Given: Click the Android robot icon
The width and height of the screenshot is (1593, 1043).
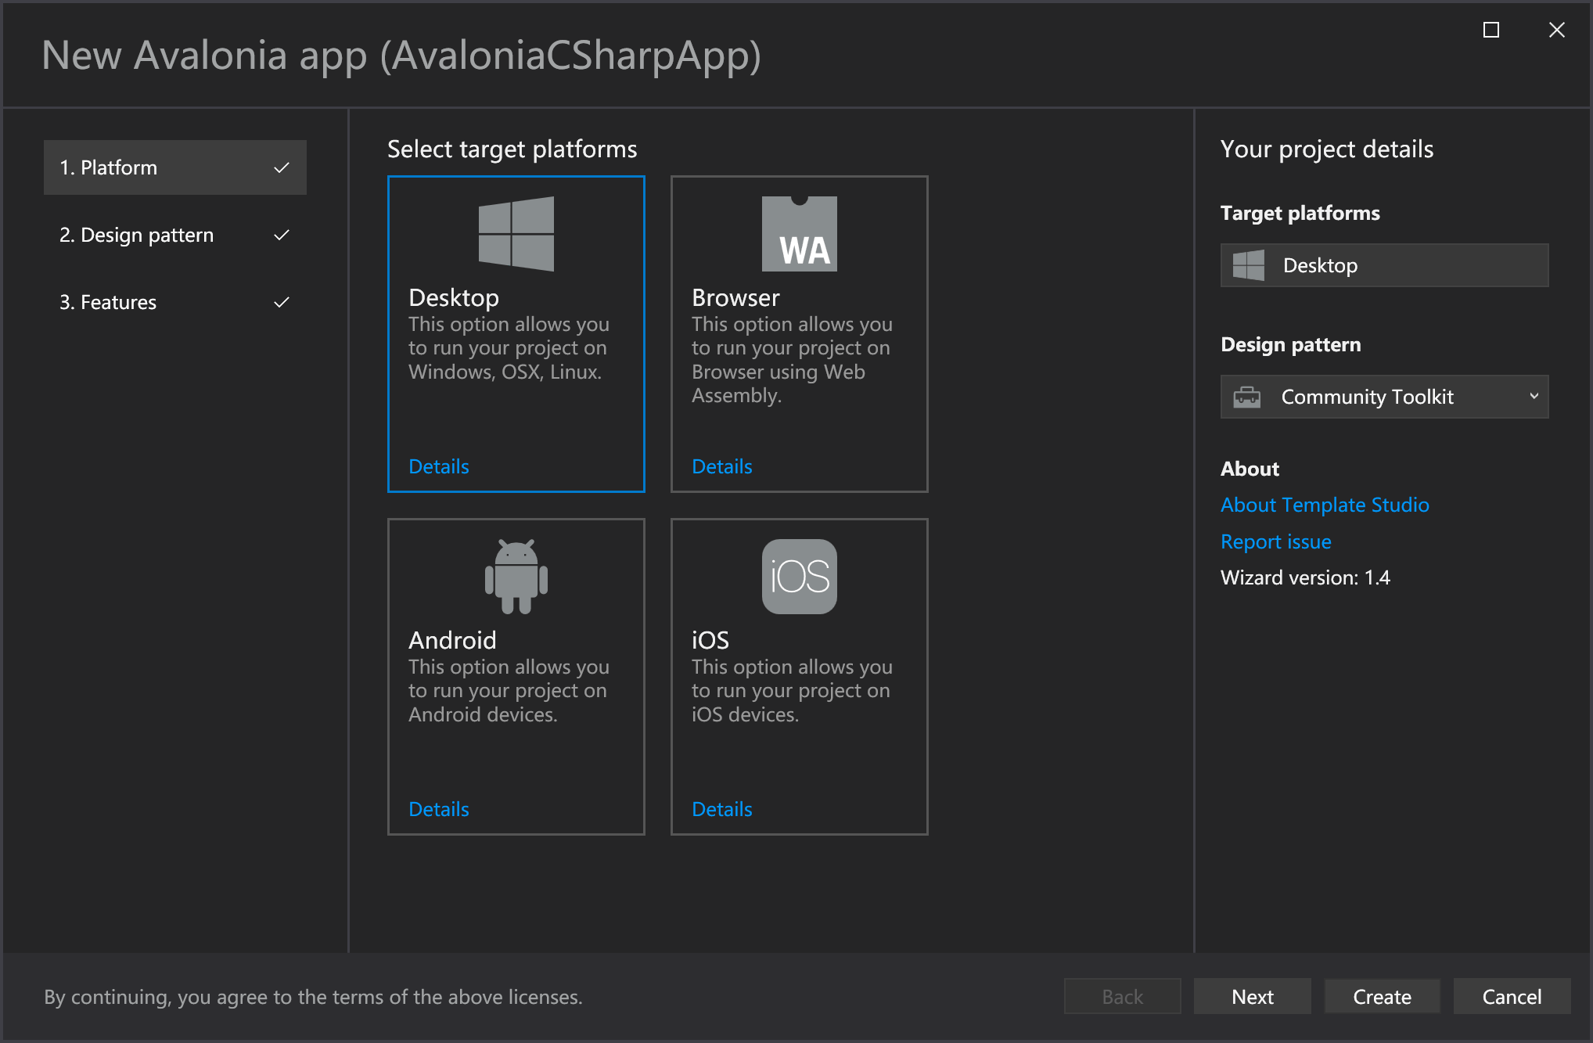Looking at the screenshot, I should click(x=516, y=577).
